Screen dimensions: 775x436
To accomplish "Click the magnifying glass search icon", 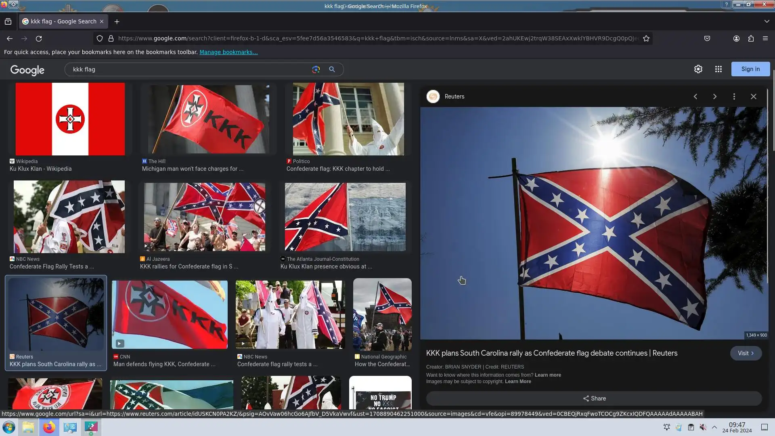I will click(332, 69).
